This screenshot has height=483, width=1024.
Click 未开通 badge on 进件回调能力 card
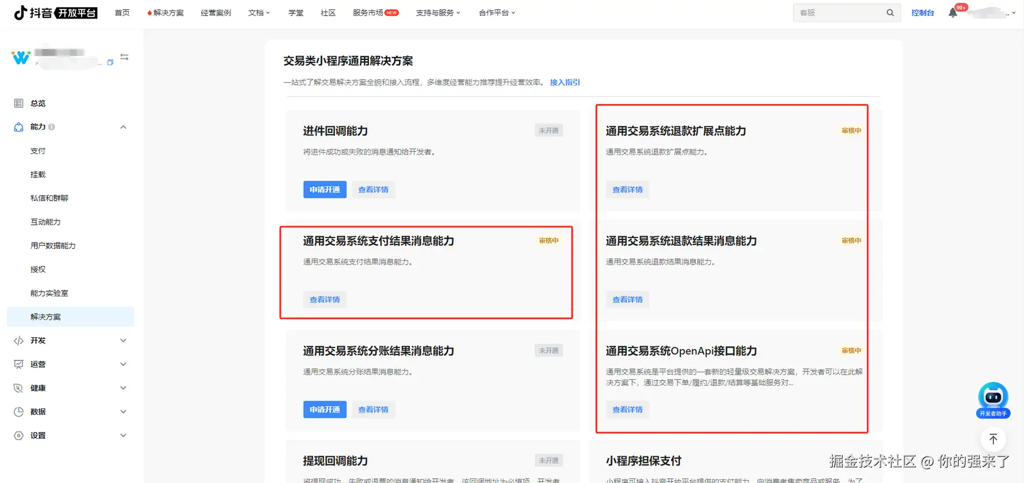click(548, 131)
